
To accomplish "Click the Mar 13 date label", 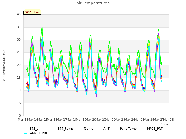I will click(23, 120).
